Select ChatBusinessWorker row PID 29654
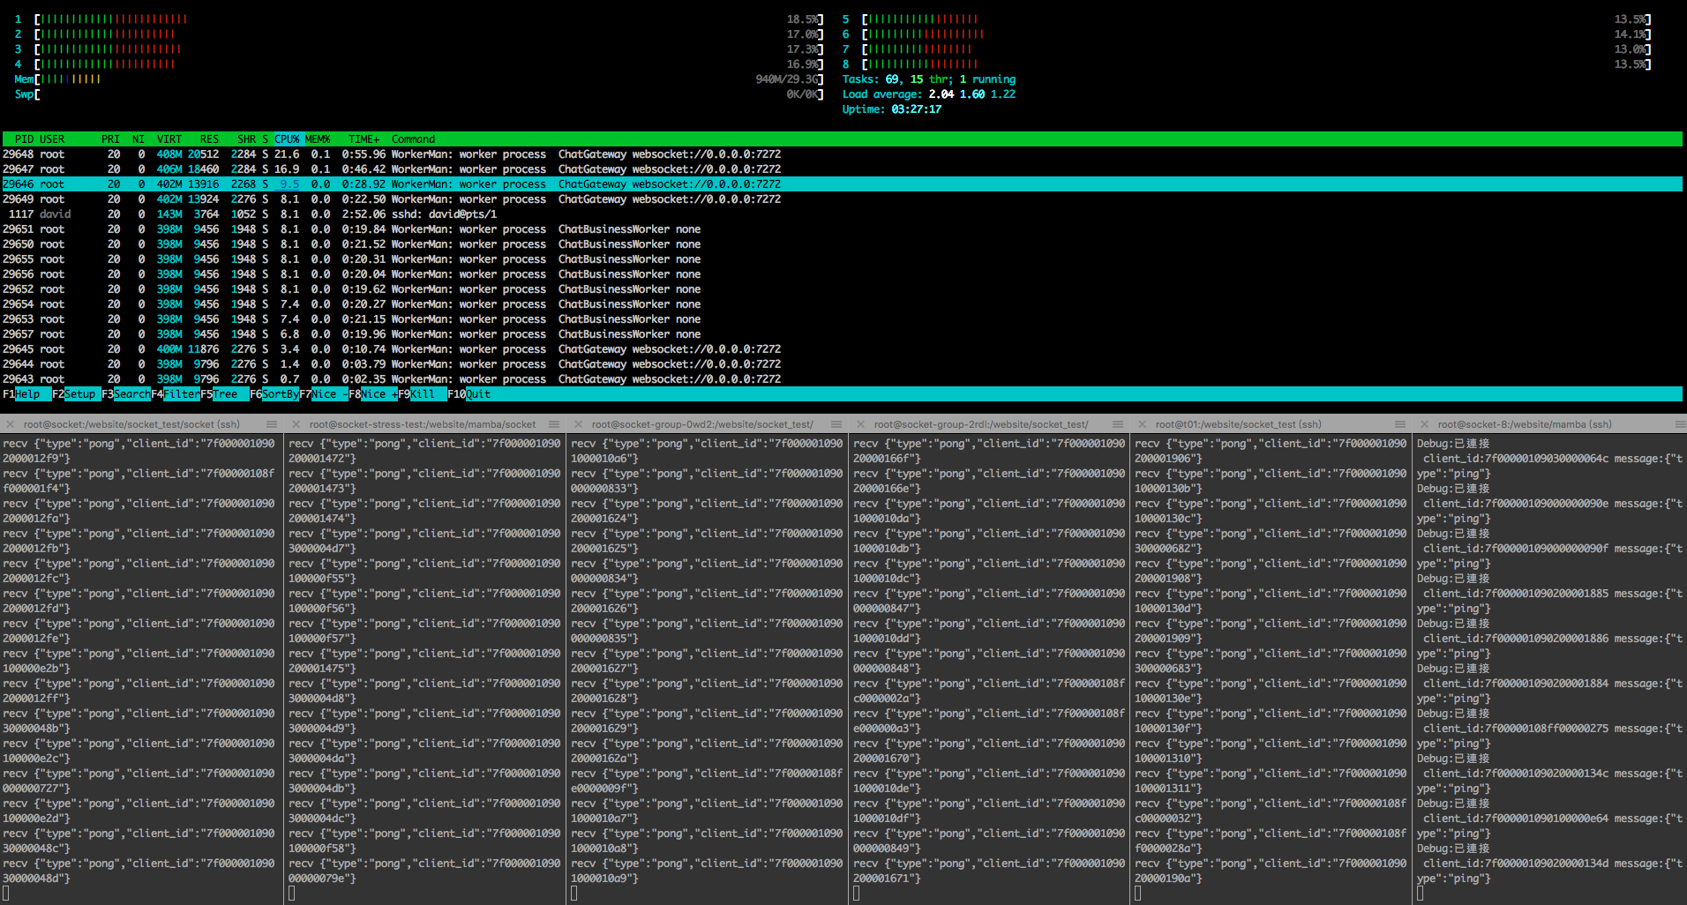 [843, 304]
